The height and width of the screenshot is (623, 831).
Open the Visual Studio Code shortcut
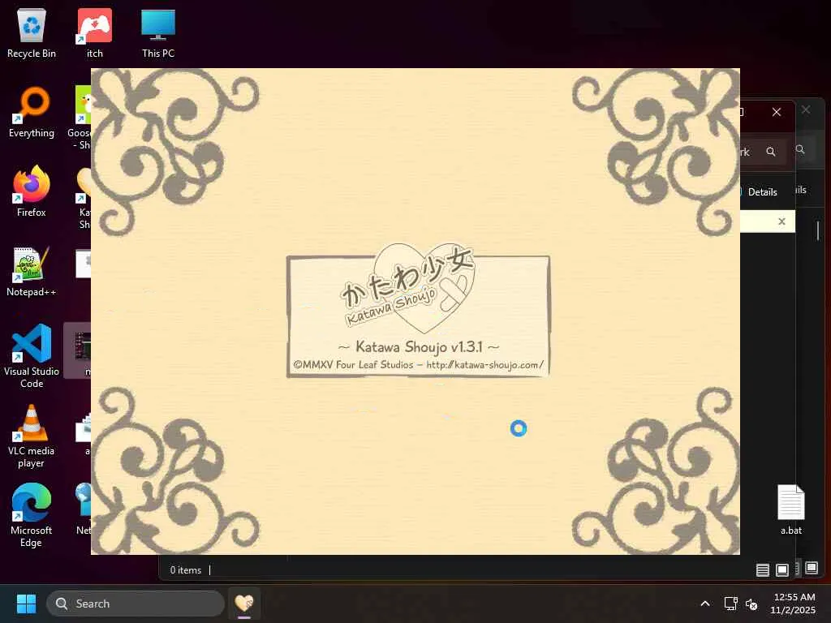[x=32, y=356]
